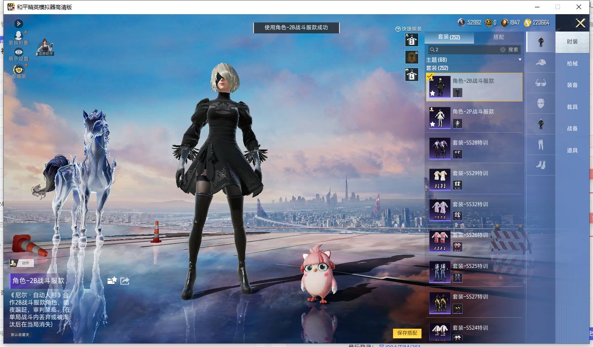Switch to the 套装 (252) tab

pos(449,37)
